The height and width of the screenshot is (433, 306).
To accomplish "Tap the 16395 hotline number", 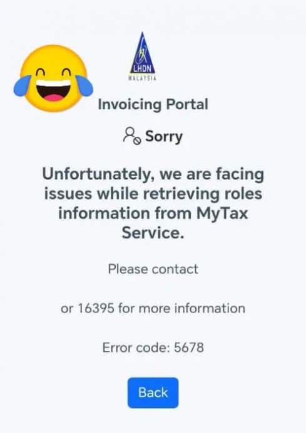I will click(x=96, y=308).
